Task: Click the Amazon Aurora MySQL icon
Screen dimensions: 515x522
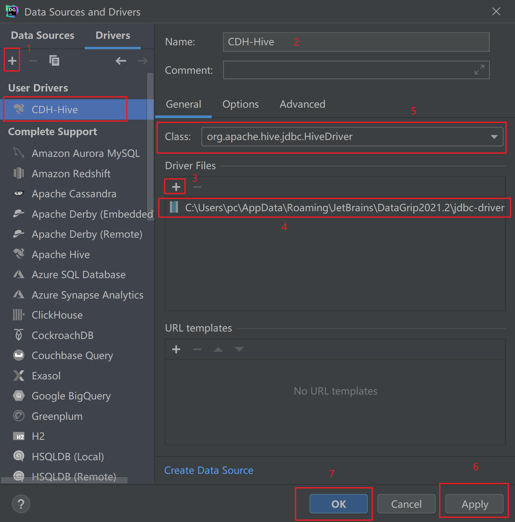Action: pos(19,153)
